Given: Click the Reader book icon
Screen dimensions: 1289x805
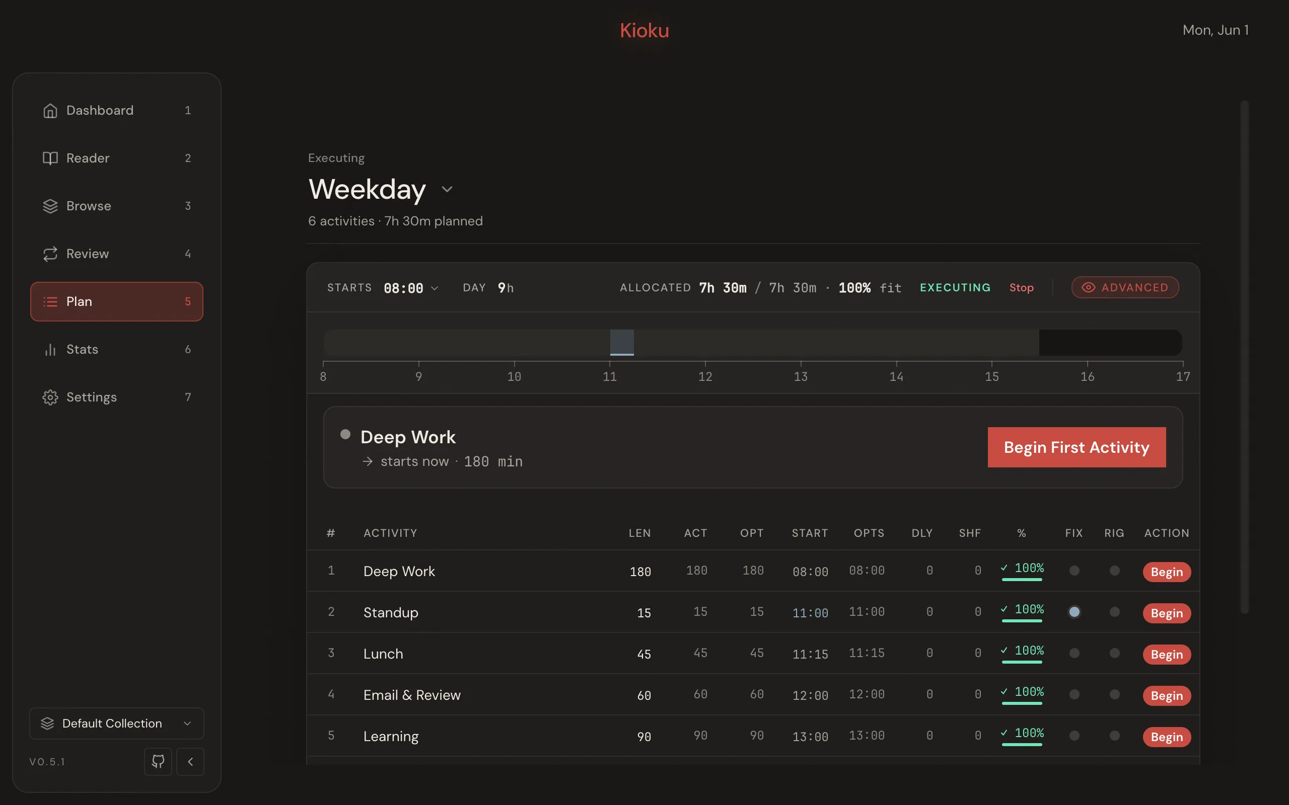Looking at the screenshot, I should 50,158.
